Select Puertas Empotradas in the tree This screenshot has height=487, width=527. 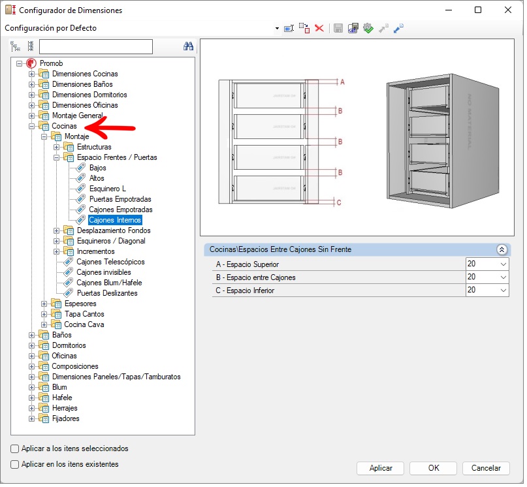[120, 199]
